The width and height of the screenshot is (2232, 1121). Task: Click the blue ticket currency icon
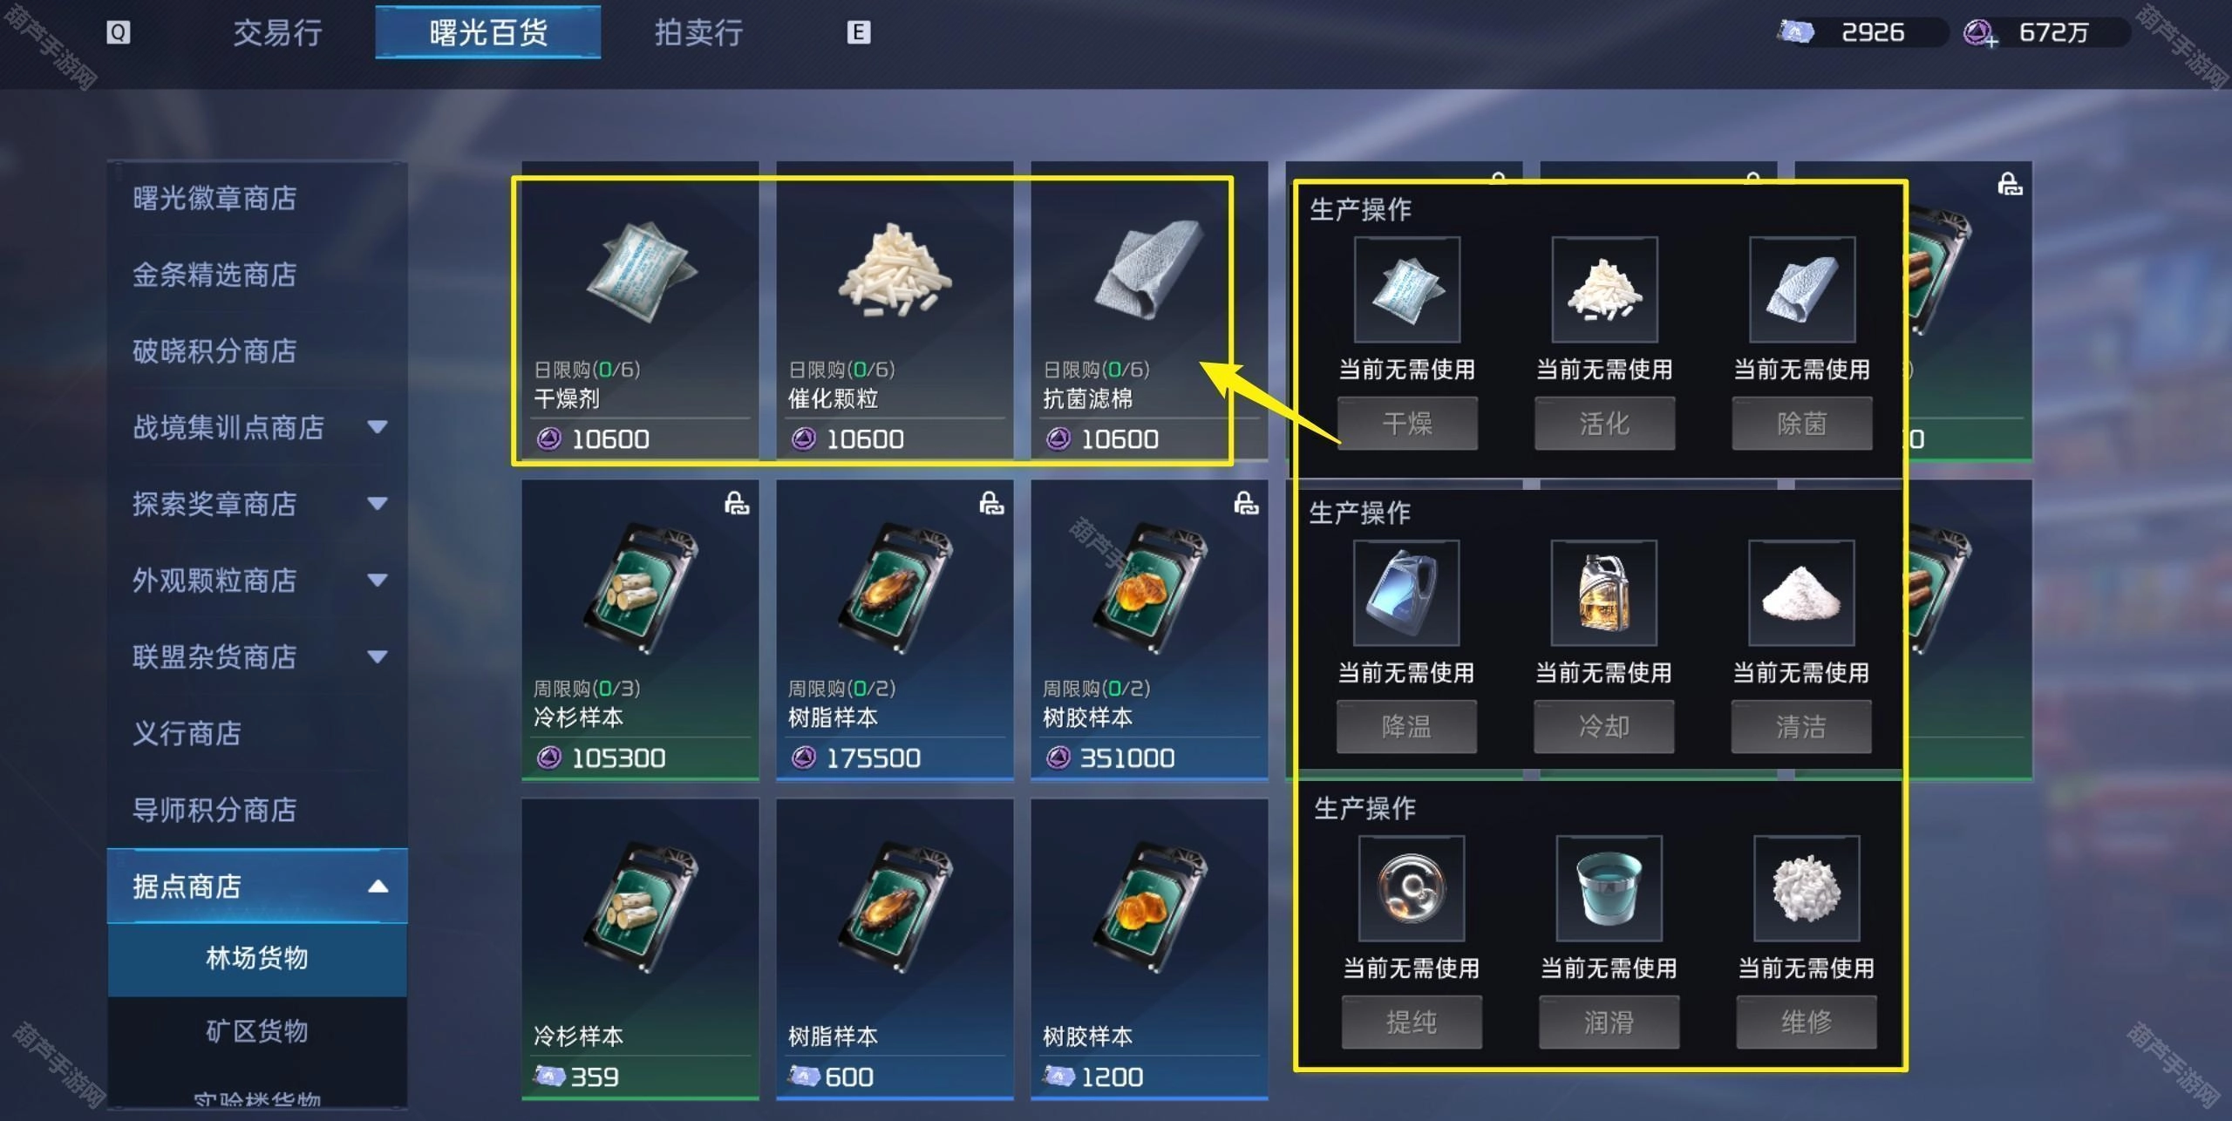pyautogui.click(x=1795, y=32)
